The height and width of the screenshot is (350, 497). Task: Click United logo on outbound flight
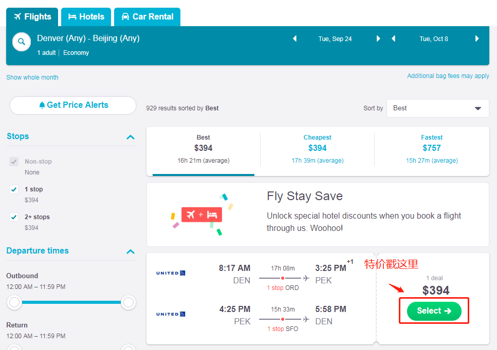click(171, 273)
